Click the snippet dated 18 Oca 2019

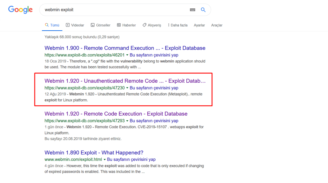(x=125, y=64)
